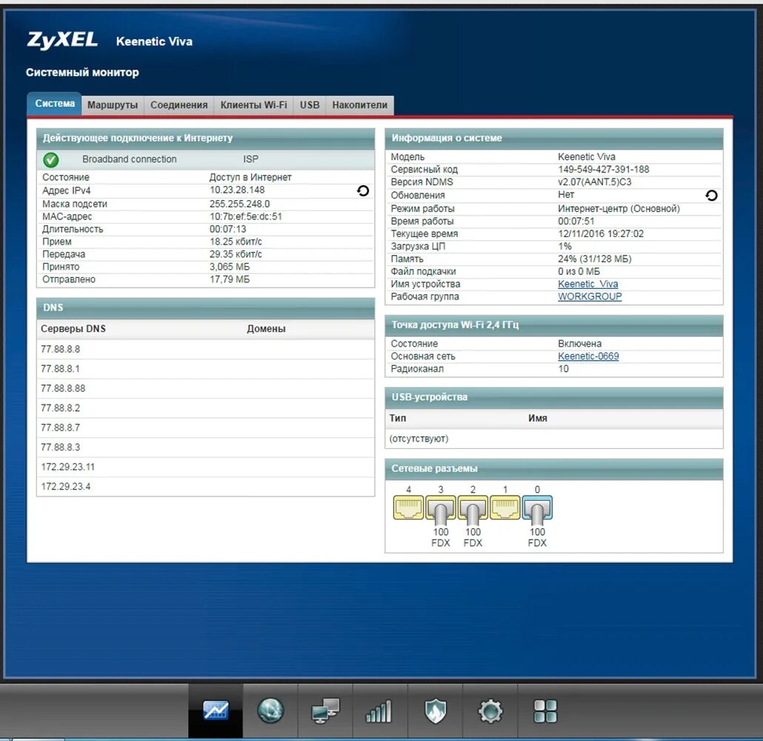Image resolution: width=763 pixels, height=741 pixels.
Task: Click DNS server 77.88.8.8
Action: point(60,349)
